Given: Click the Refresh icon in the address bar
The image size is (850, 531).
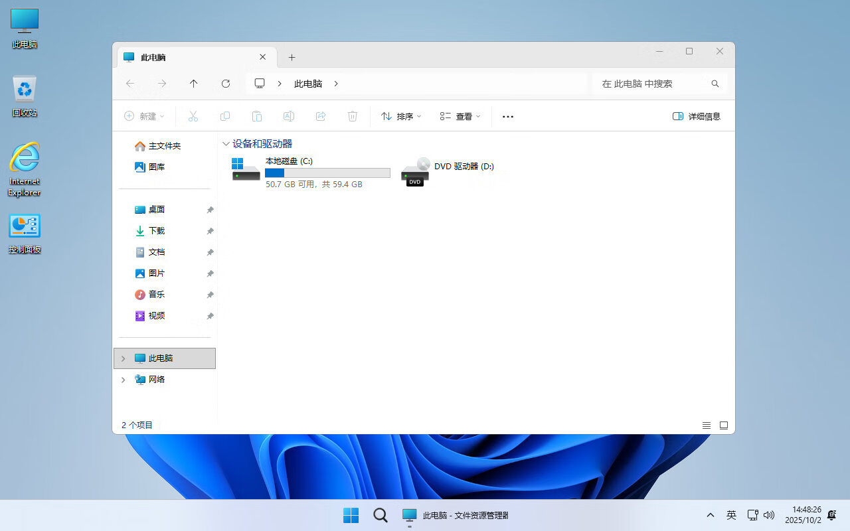Looking at the screenshot, I should point(225,84).
